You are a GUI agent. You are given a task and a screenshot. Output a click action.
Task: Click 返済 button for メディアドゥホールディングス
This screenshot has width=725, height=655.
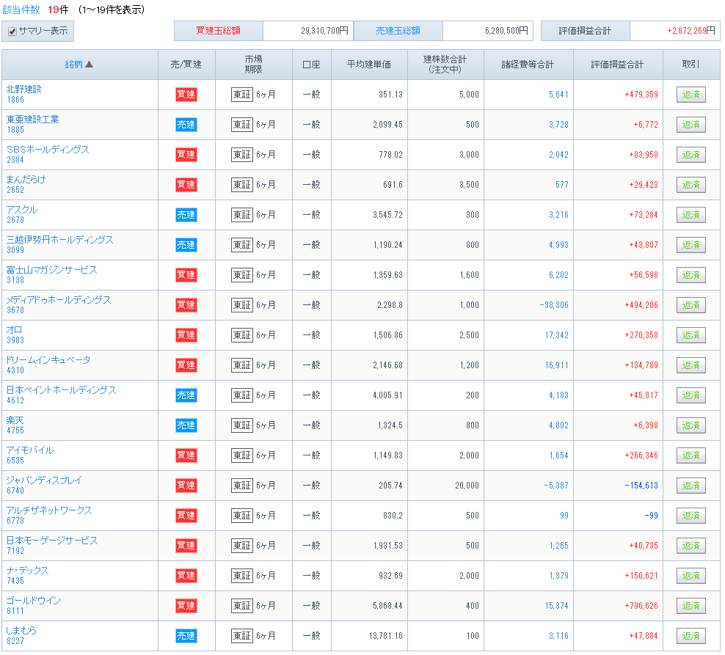click(x=691, y=304)
